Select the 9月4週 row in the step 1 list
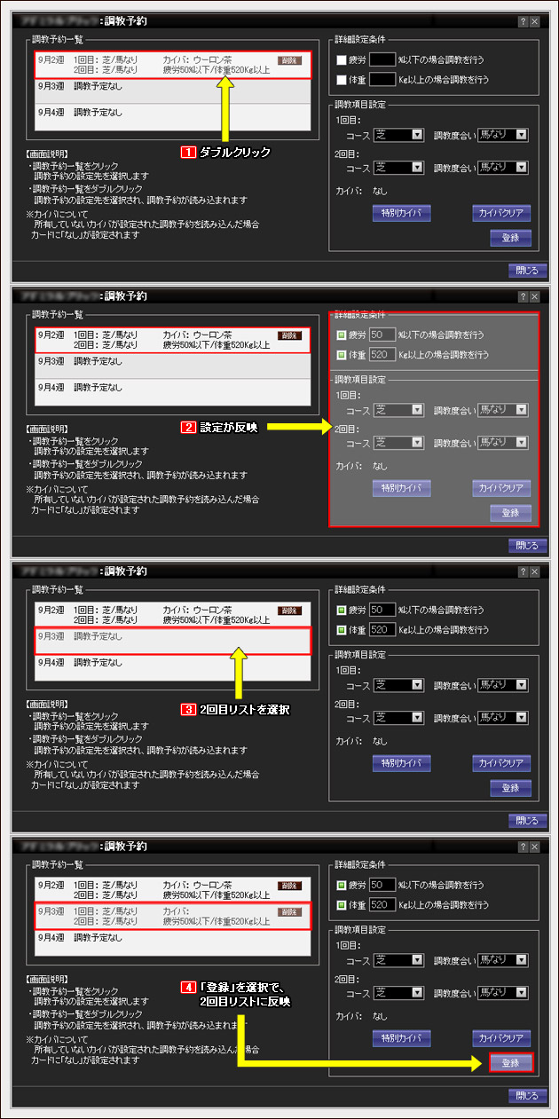 tap(173, 114)
